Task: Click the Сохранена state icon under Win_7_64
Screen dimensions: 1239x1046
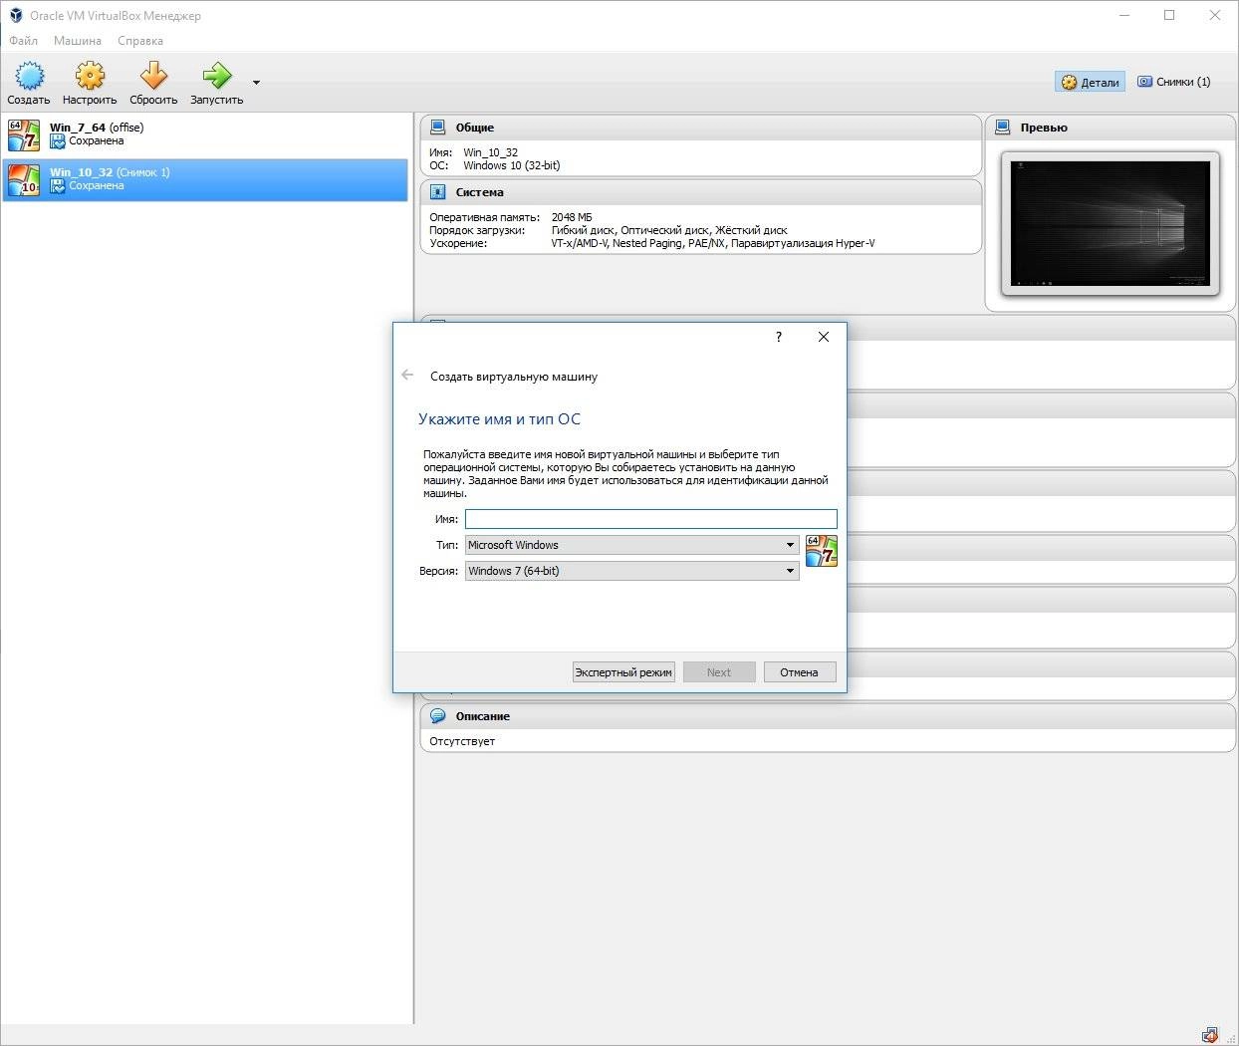Action: point(58,141)
